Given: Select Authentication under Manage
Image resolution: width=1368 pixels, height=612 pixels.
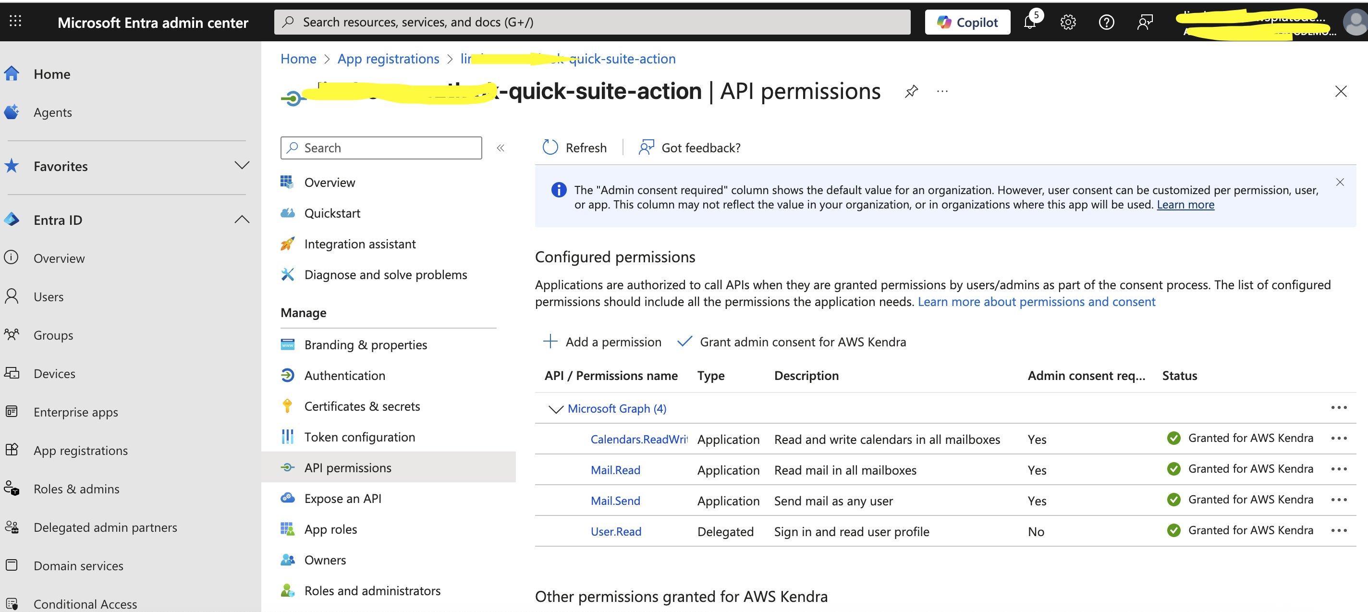Looking at the screenshot, I should pyautogui.click(x=345, y=375).
